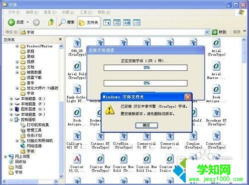Click the 转到 (Go) button
Image resolution: width=249 pixels, height=185 pixels.
(x=219, y=32)
